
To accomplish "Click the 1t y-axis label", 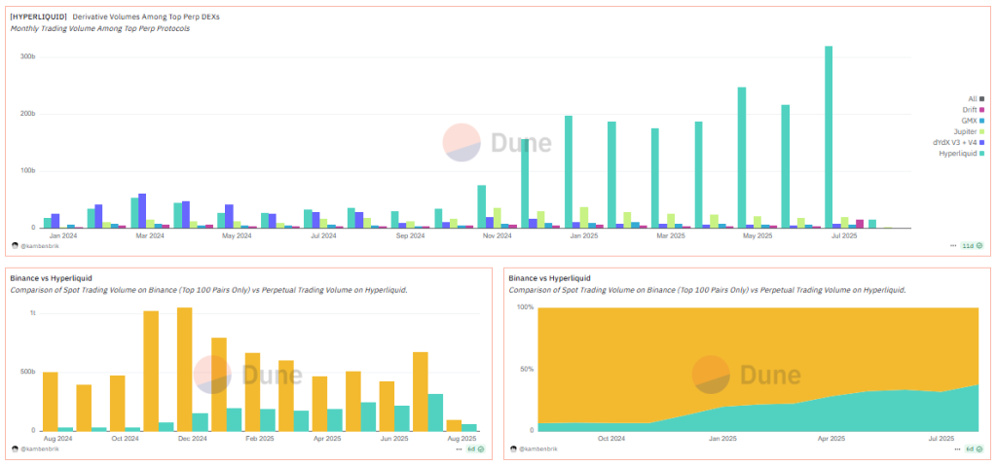I will click(x=32, y=313).
